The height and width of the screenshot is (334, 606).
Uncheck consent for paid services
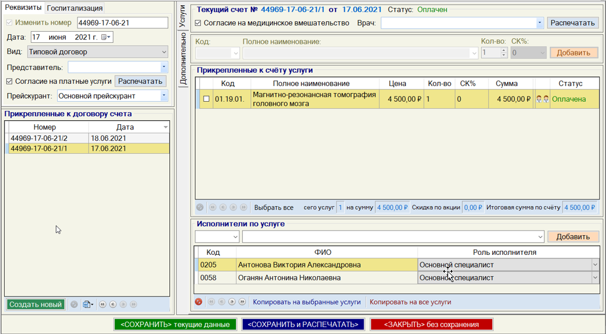click(9, 81)
